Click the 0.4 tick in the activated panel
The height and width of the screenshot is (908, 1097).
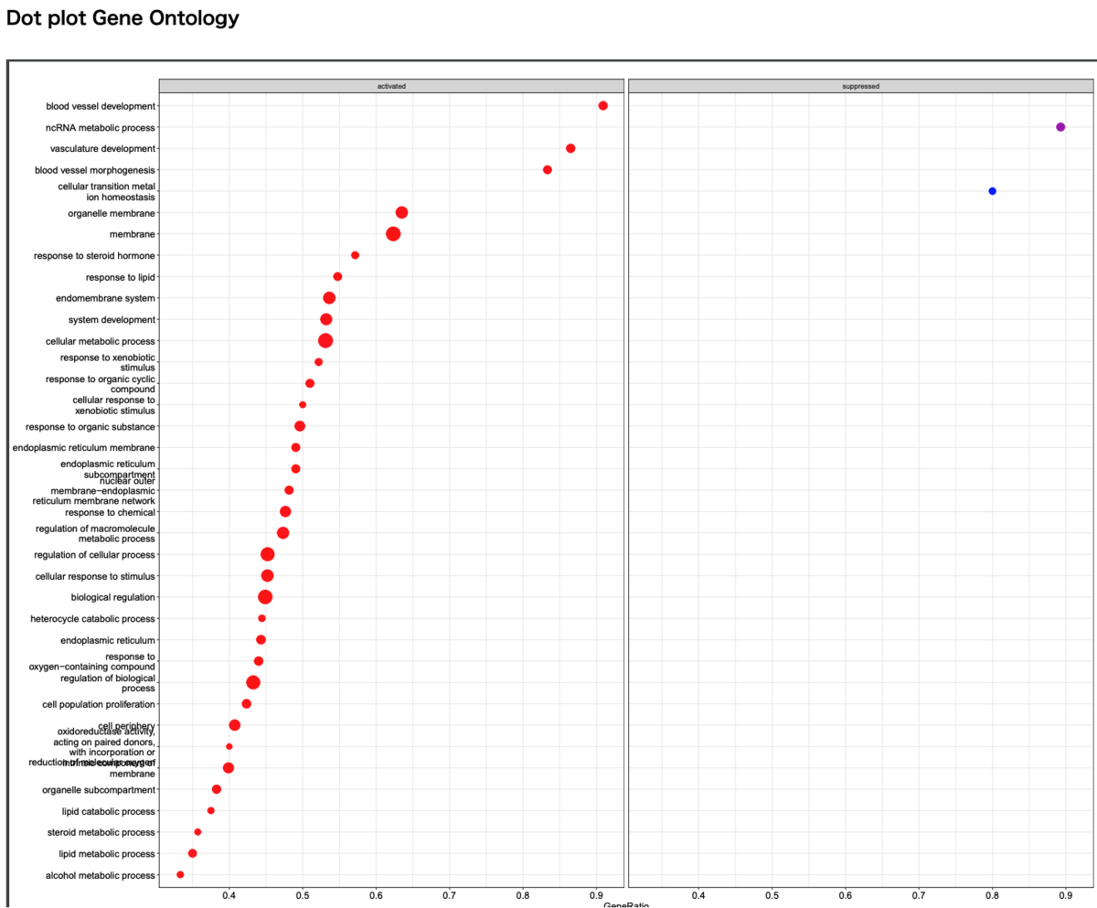click(229, 897)
